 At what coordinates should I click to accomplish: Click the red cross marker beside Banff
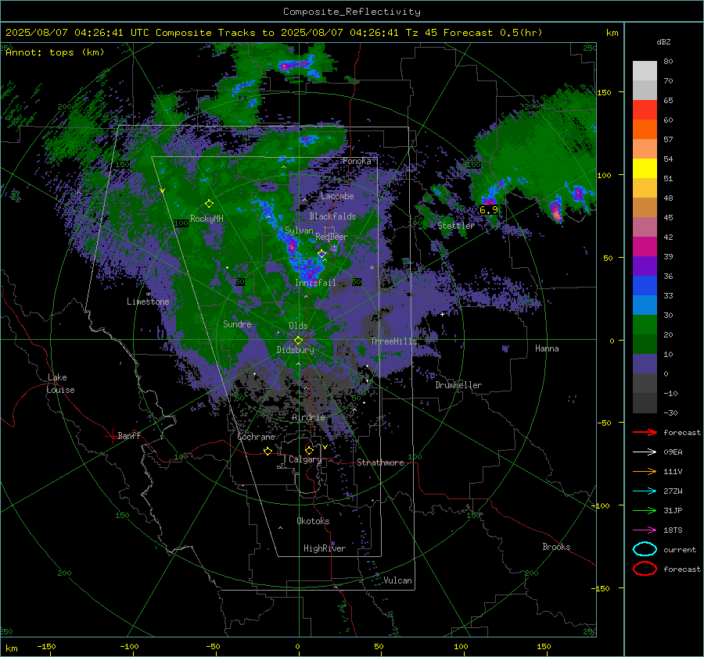112,436
